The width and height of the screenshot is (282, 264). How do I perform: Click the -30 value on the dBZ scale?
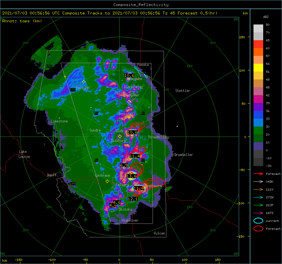[x=269, y=166]
